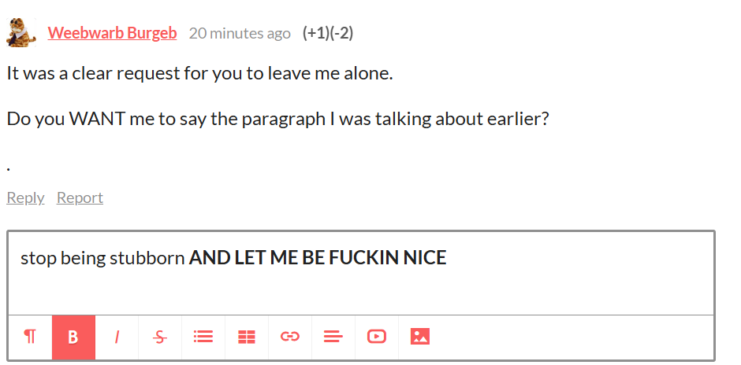Screen dimensions: 741x365
Task: Click Weebwarb Burgeb's avatar picture
Action: click(x=21, y=32)
